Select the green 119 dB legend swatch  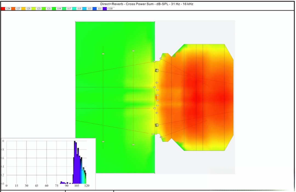coord(54,9)
